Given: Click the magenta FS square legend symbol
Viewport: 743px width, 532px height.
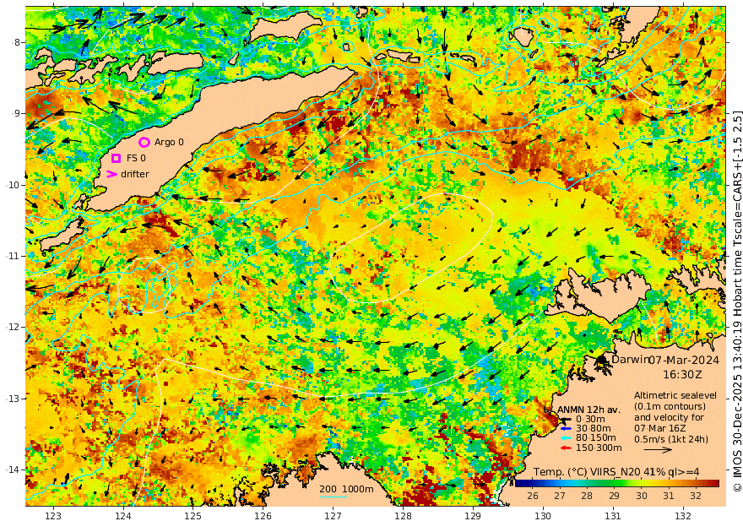Looking at the screenshot, I should point(117,158).
